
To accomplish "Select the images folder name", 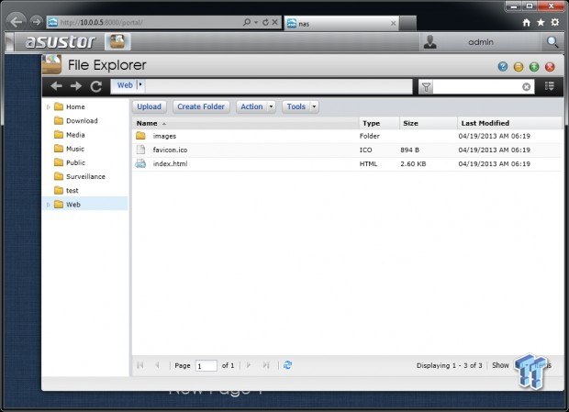I will click(x=164, y=136).
